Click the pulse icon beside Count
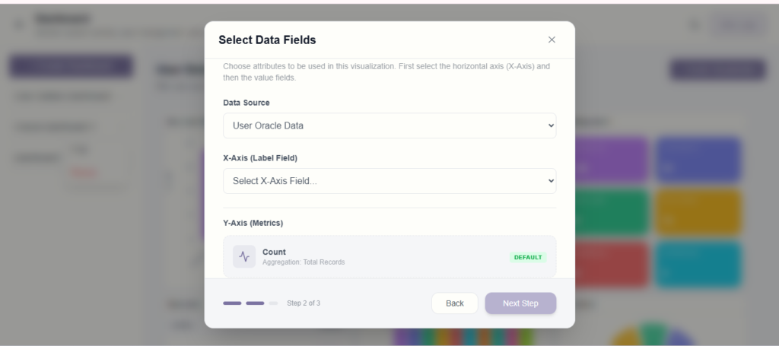The image size is (779, 346). (x=244, y=256)
